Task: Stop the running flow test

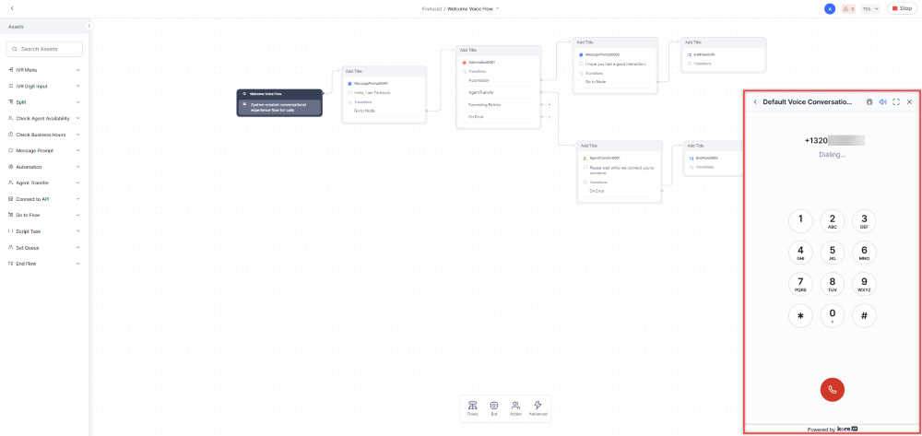Action: (x=902, y=8)
